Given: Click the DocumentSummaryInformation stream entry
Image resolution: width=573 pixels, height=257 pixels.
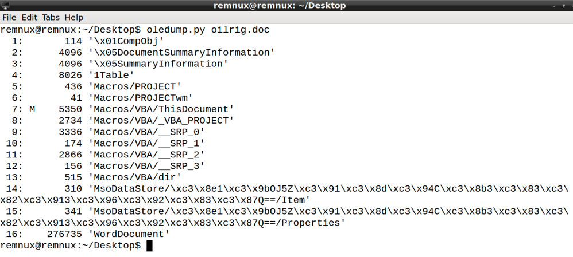Looking at the screenshot, I should pyautogui.click(x=181, y=52).
